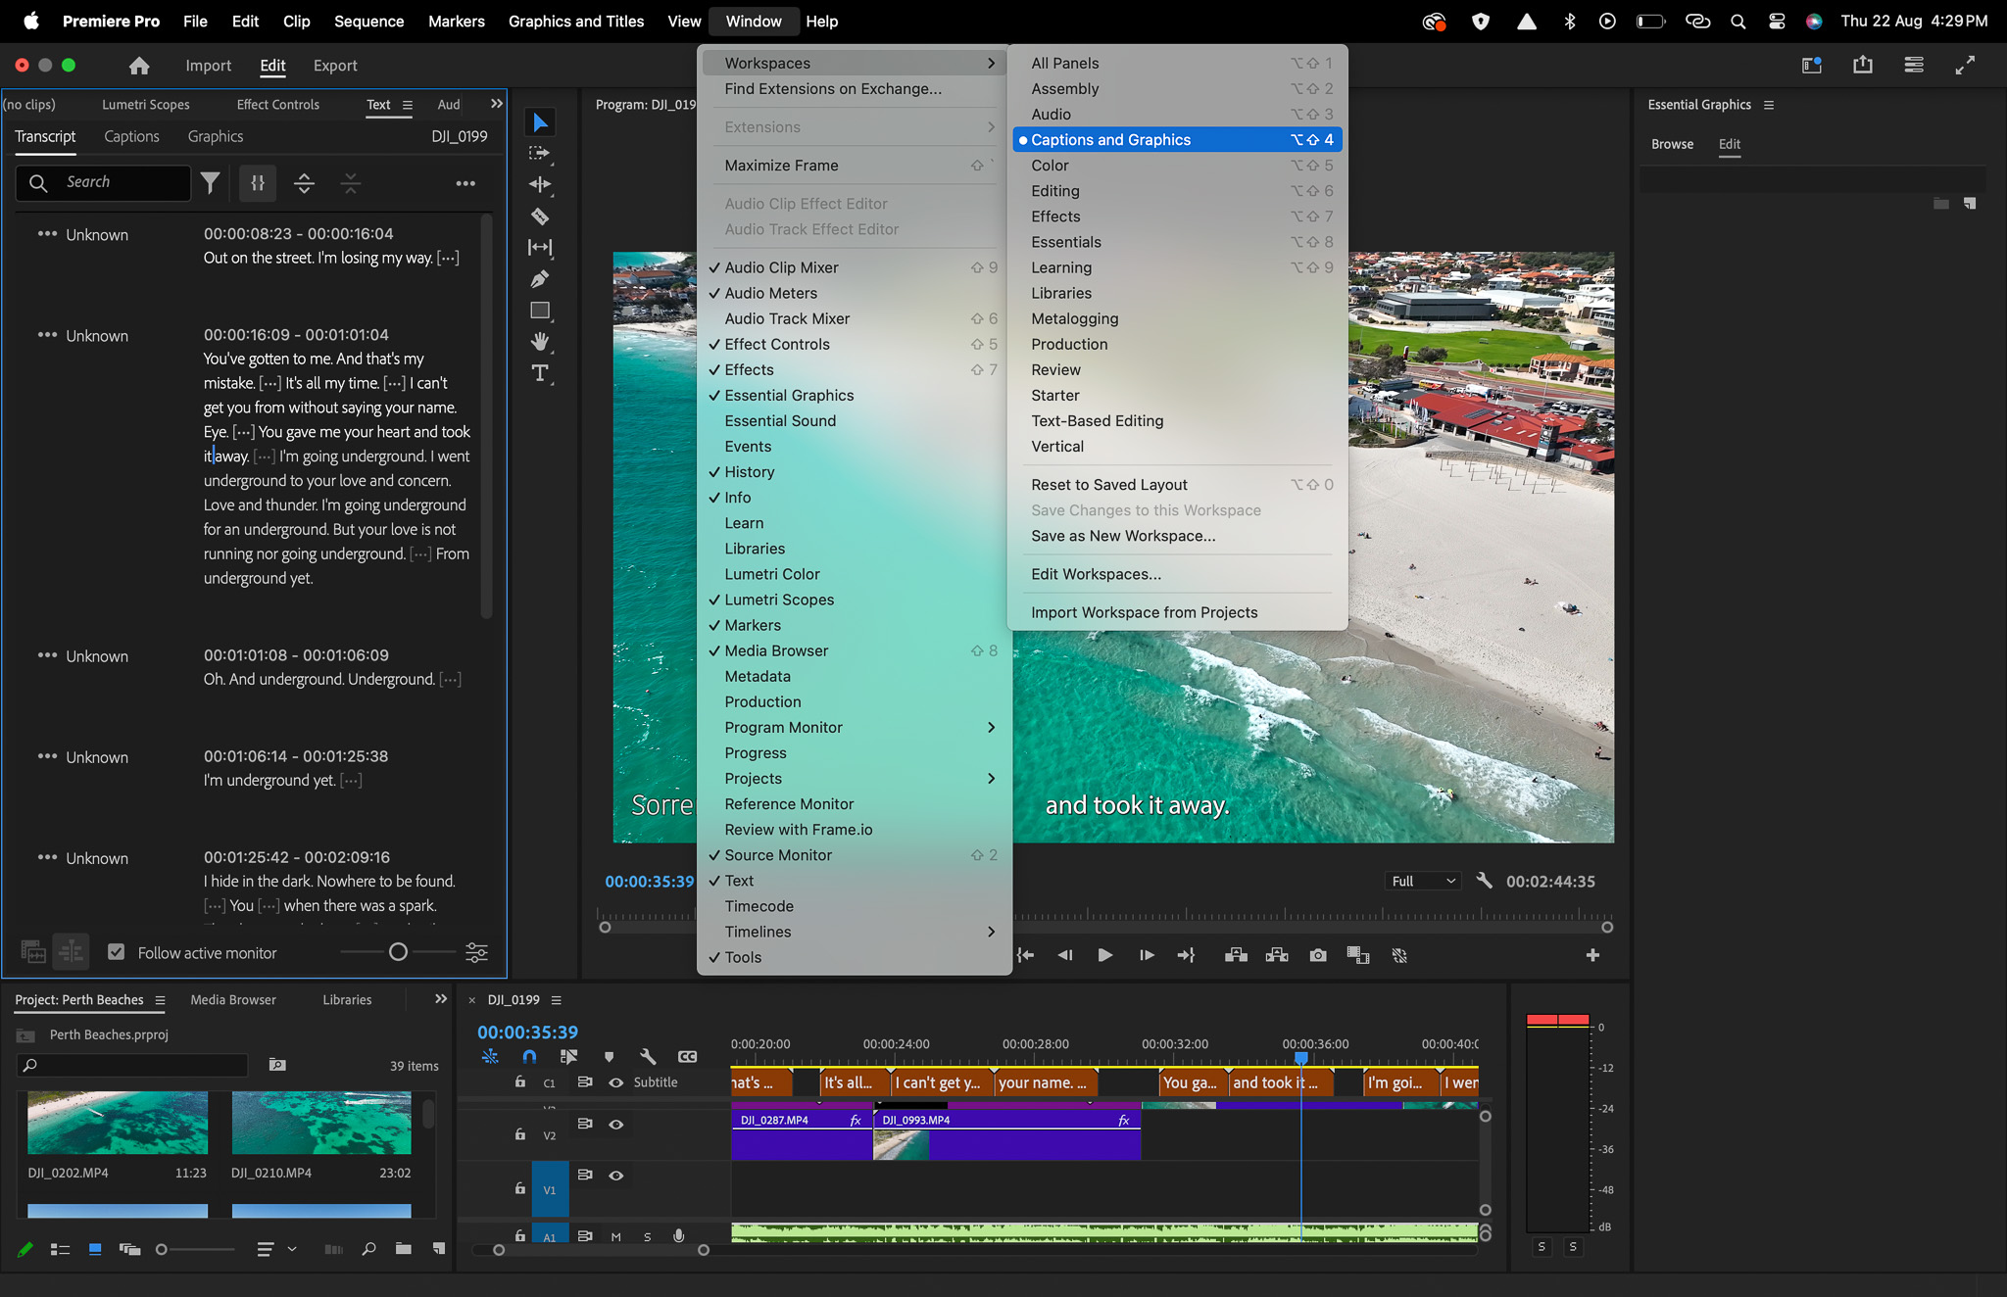Toggle Follow active monitor checkbox
This screenshot has height=1297, width=2007.
pyautogui.click(x=117, y=952)
